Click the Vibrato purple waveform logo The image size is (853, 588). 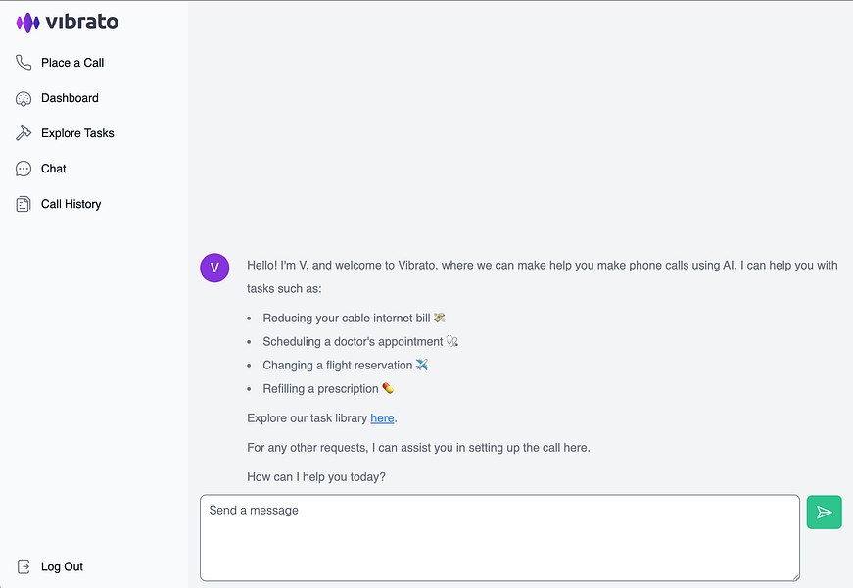27,22
